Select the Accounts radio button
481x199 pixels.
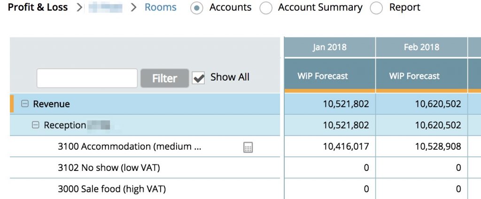197,8
